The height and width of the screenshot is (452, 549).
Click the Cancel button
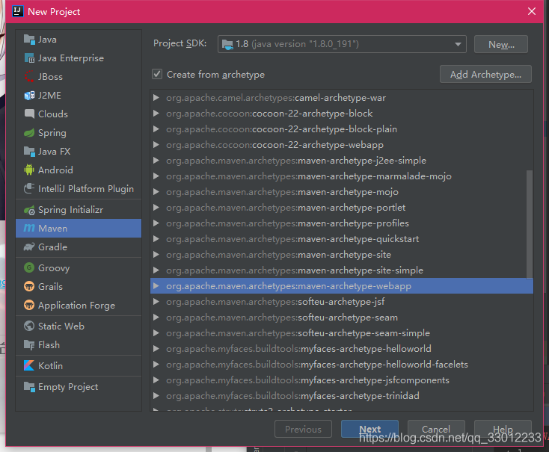coord(436,429)
